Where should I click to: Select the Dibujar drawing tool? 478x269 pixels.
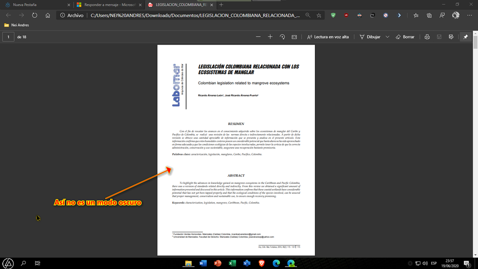(370, 37)
